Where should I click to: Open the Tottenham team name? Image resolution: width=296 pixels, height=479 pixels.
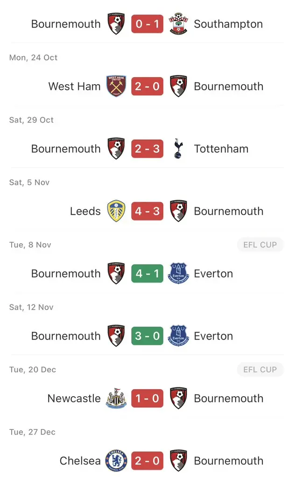(x=221, y=149)
